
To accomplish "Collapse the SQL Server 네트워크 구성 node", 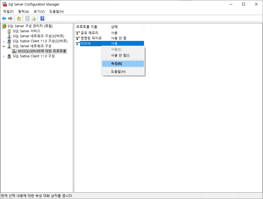I will pyautogui.click(x=4, y=46).
